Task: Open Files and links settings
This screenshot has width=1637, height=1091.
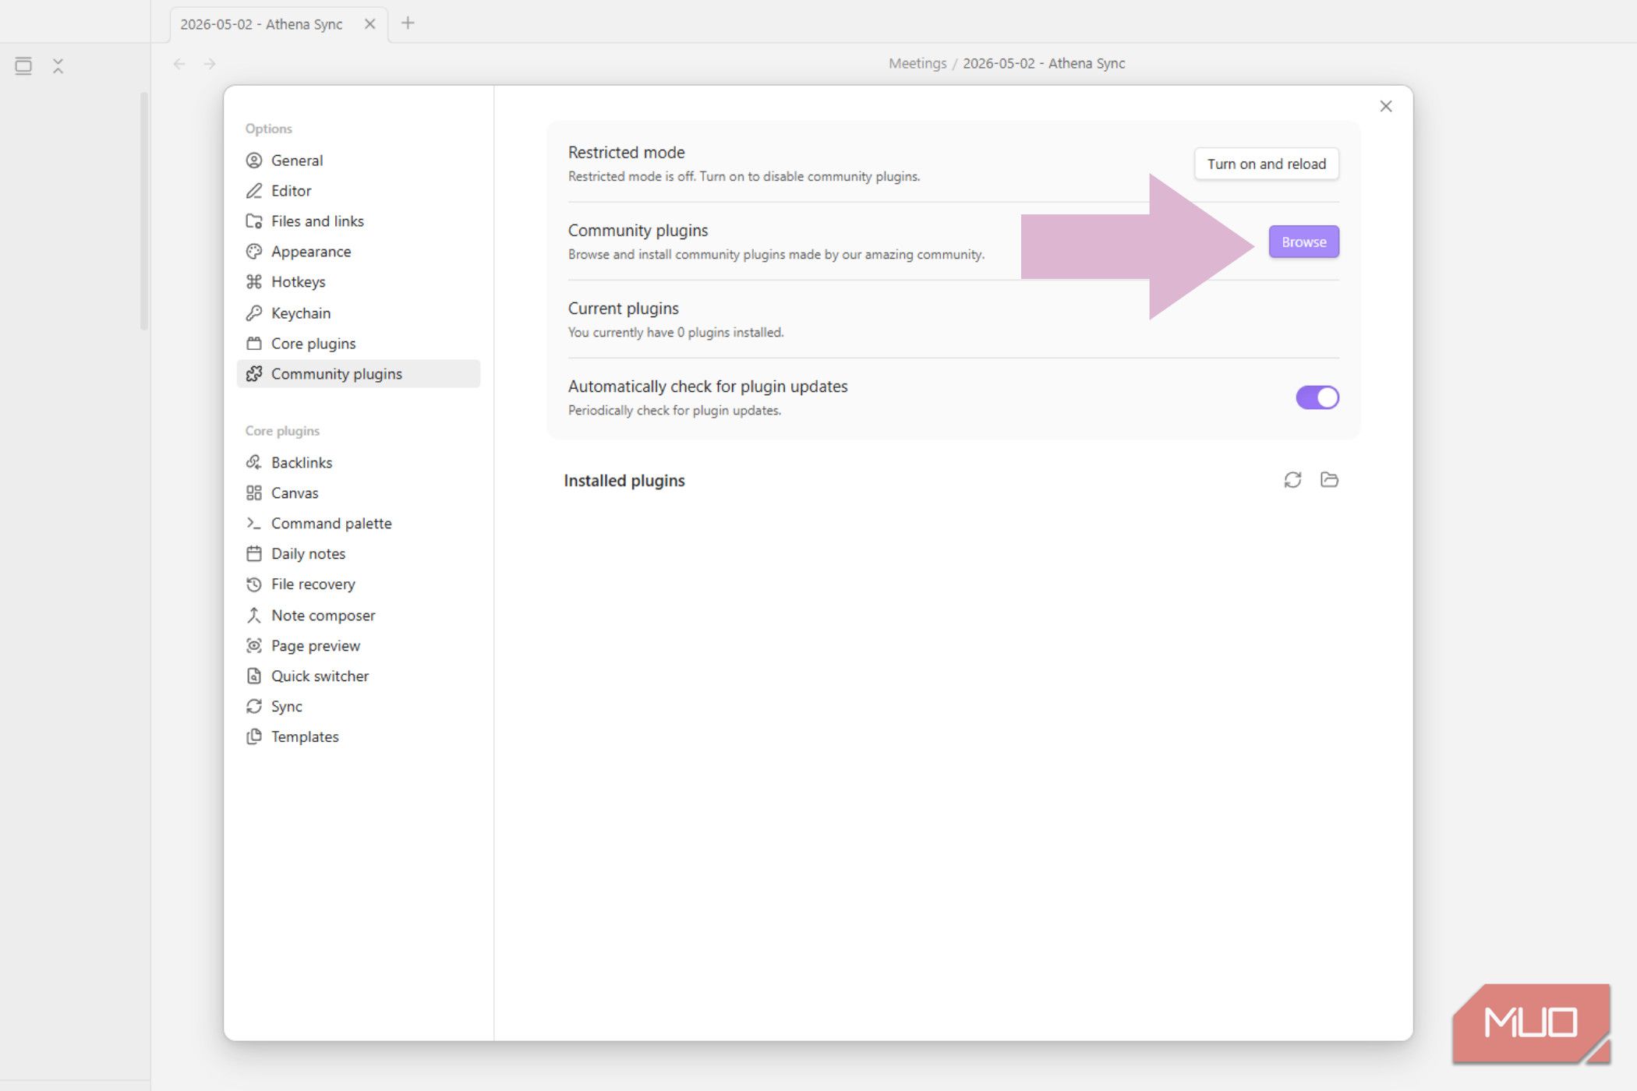Action: coord(358,221)
